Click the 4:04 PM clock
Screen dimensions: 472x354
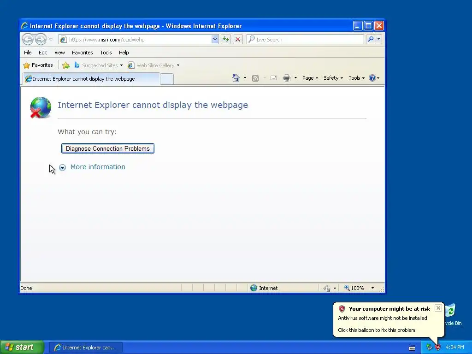tap(455, 348)
